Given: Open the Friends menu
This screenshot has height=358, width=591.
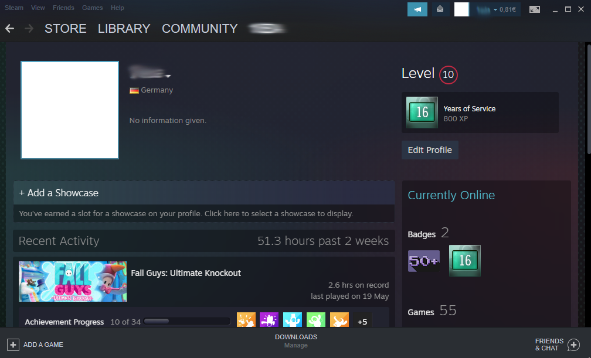Looking at the screenshot, I should (63, 8).
